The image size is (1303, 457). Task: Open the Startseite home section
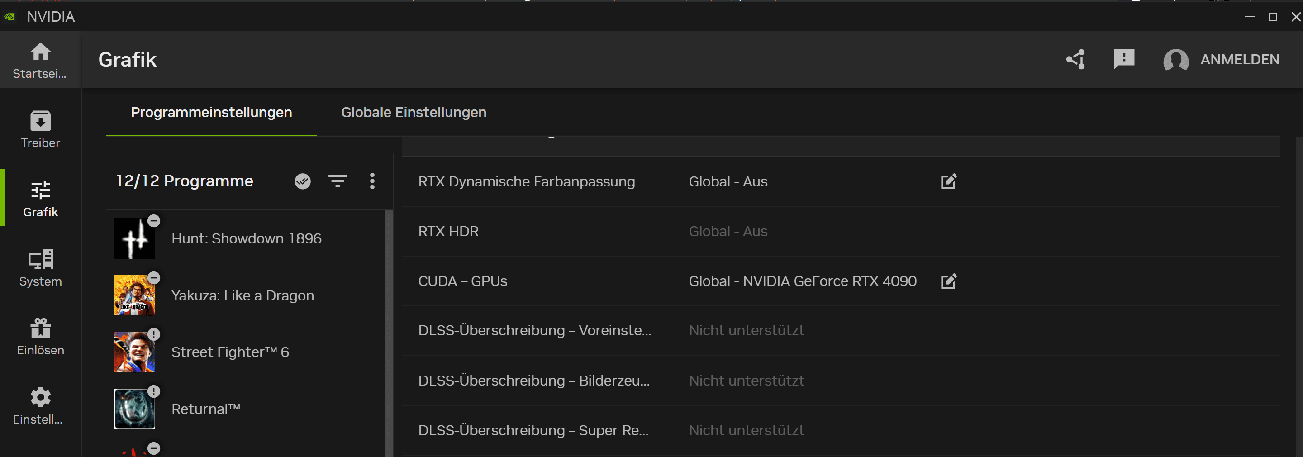pos(40,60)
